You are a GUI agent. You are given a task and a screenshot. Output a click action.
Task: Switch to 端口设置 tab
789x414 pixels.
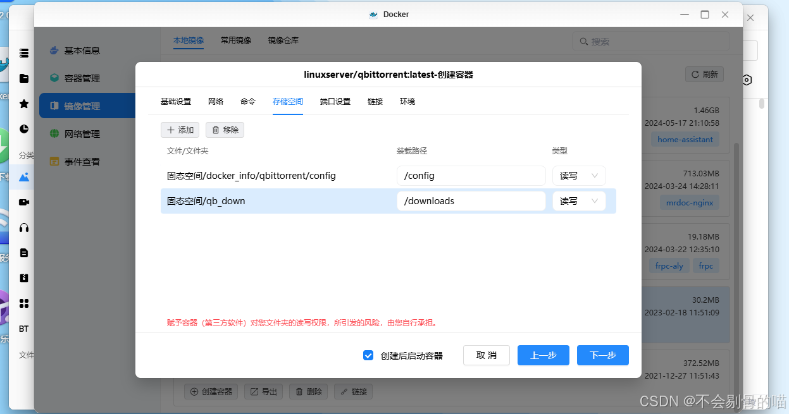(335, 102)
